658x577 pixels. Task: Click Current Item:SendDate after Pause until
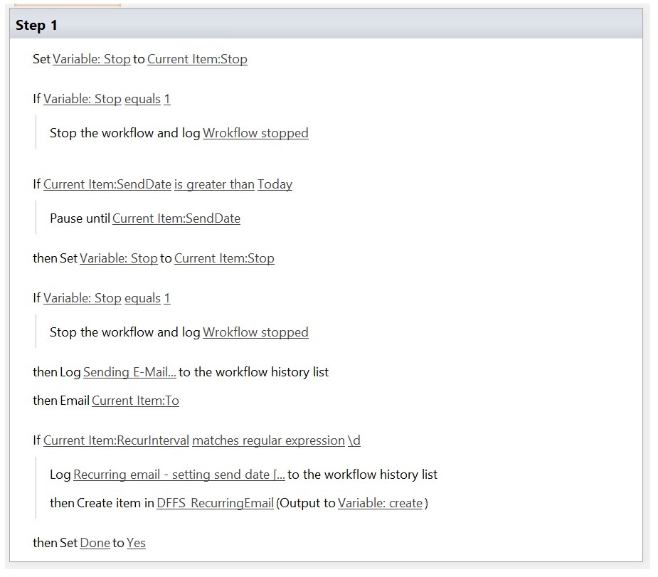pyautogui.click(x=176, y=218)
